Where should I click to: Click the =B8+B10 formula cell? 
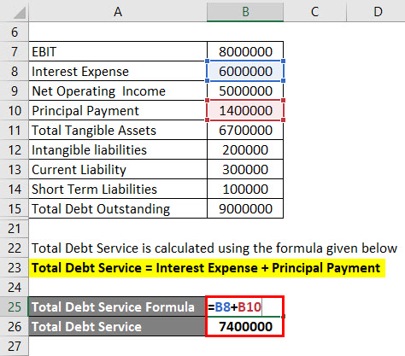(x=244, y=306)
